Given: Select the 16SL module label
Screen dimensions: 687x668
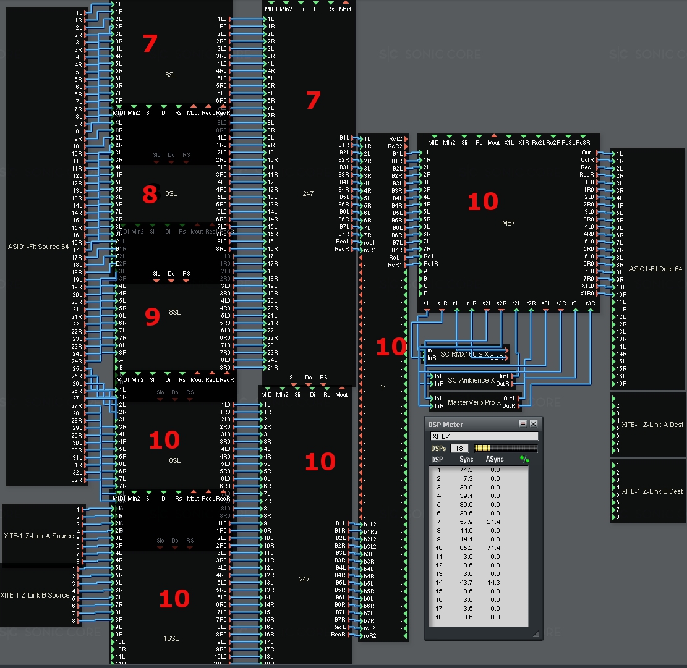Looking at the screenshot, I should 171,639.
